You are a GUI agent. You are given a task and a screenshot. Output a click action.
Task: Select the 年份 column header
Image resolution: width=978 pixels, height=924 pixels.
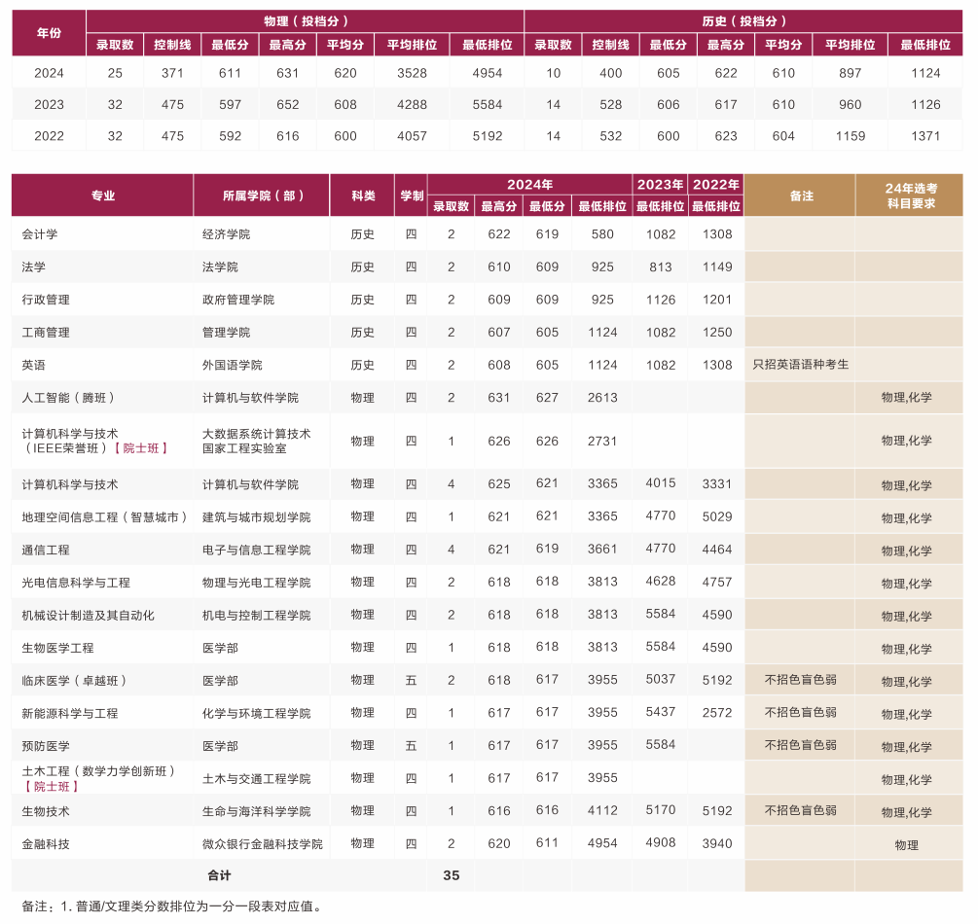coord(49,30)
